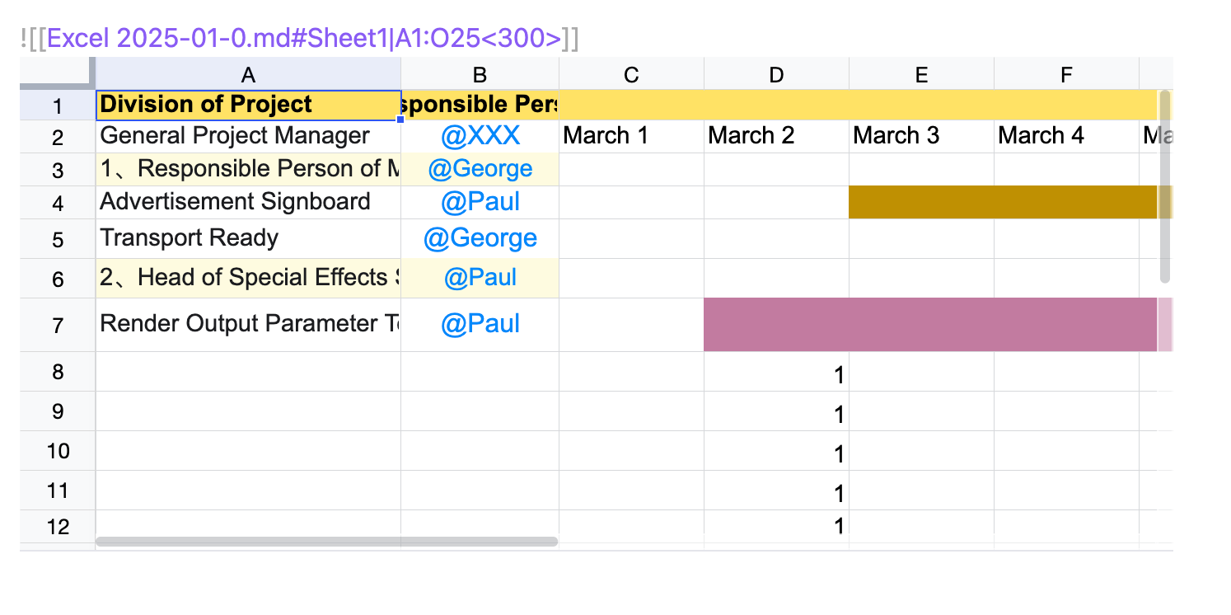This screenshot has width=1231, height=615.
Task: Click the pink bar in row 7
Action: [x=929, y=325]
